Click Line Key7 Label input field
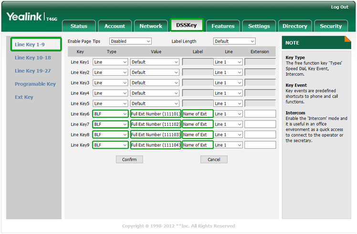 [x=197, y=124]
